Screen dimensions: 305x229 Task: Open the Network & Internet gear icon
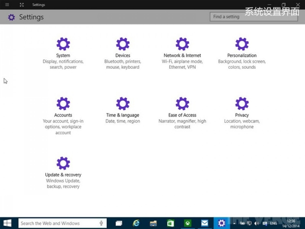point(182,44)
